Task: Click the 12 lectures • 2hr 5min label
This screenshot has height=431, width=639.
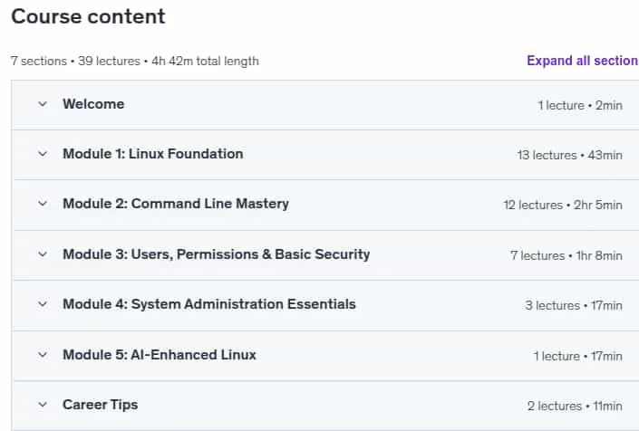Action: 563,205
